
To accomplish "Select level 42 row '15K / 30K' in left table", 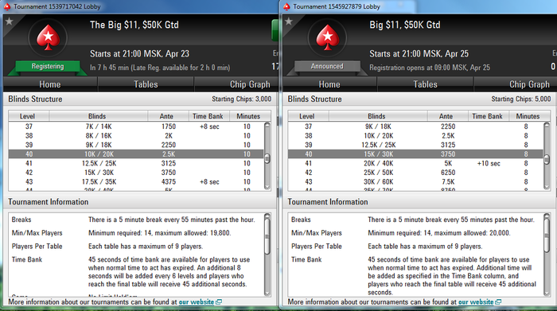I will click(x=136, y=173).
